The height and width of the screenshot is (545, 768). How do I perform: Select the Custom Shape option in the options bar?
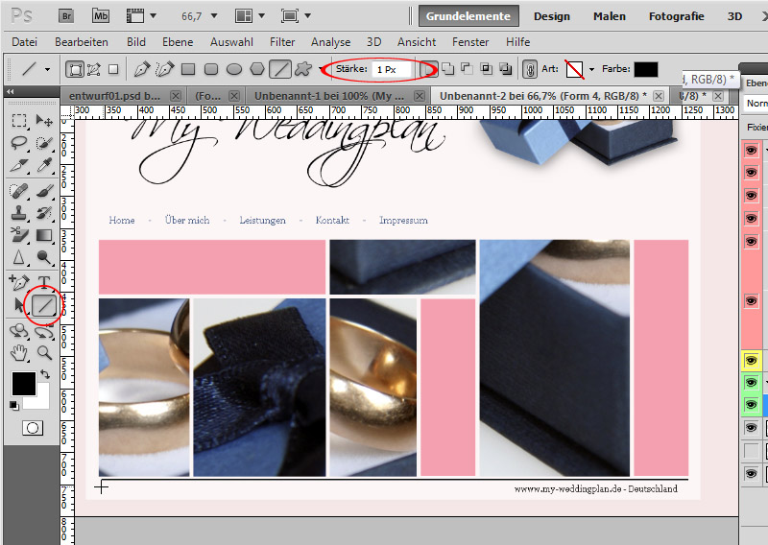pos(303,69)
